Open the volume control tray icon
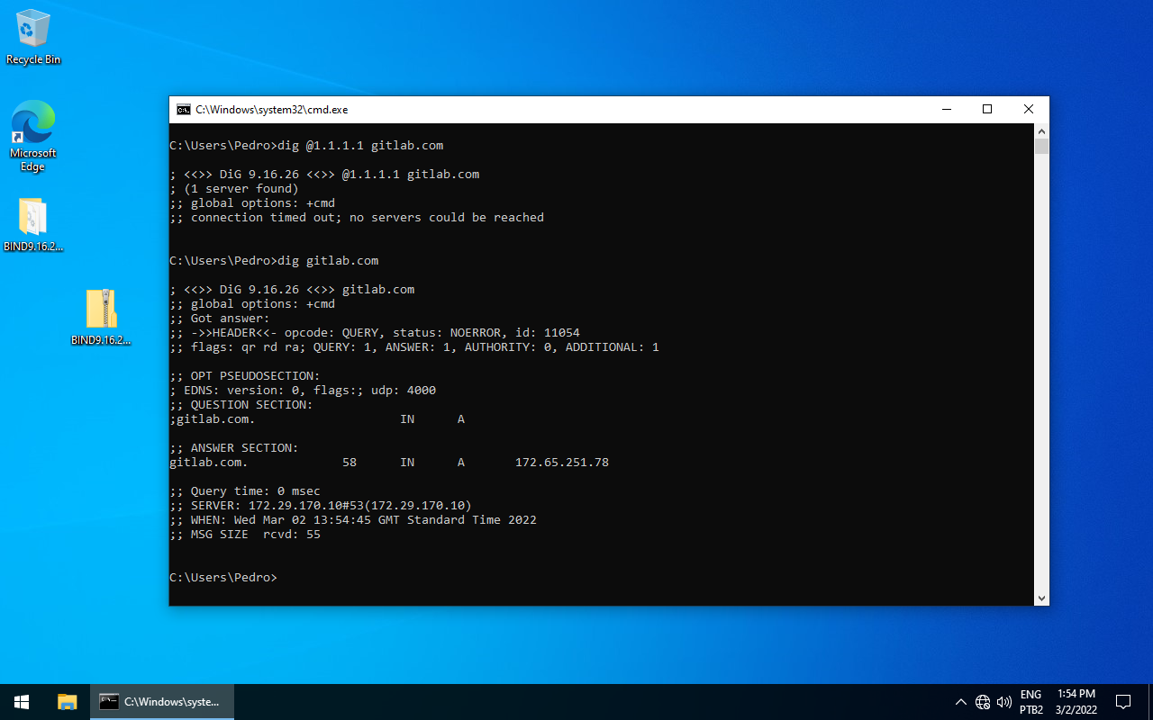 tap(1004, 702)
